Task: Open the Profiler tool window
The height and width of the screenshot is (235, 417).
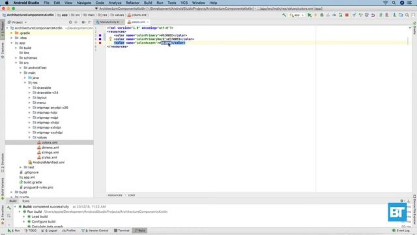Action: (69, 230)
